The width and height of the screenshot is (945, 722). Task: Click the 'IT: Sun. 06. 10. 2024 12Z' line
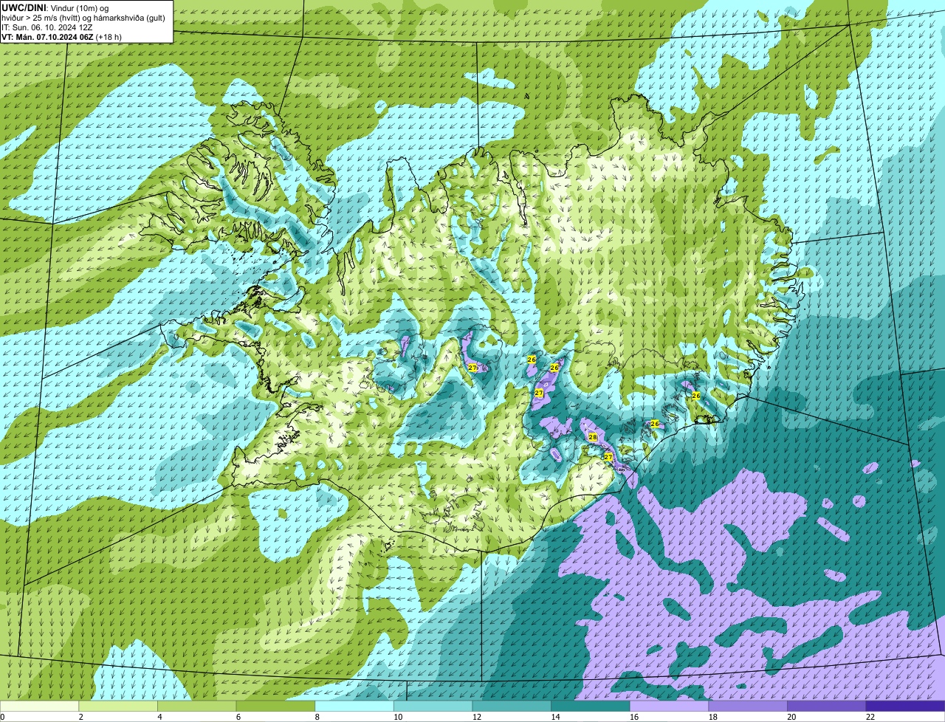tap(47, 27)
